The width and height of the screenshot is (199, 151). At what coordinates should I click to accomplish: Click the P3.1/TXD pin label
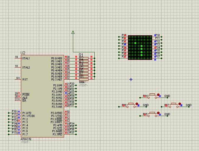pos(57,116)
